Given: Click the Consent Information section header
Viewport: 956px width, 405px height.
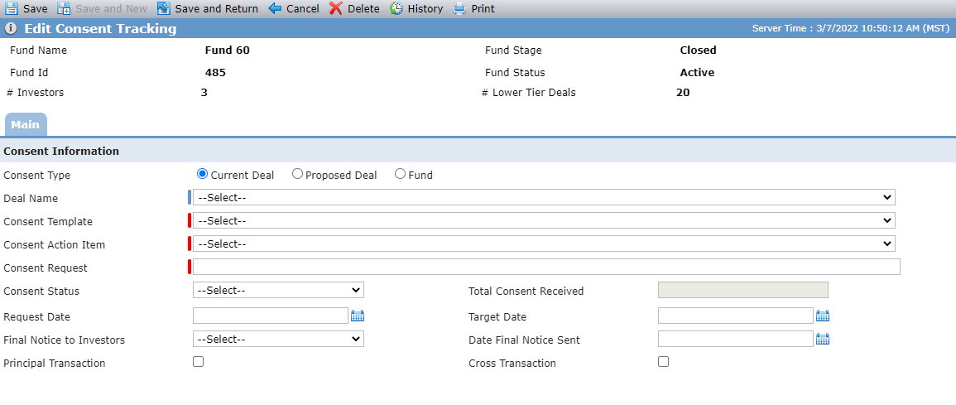Looking at the screenshot, I should (61, 152).
